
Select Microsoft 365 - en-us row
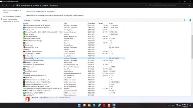(x=74, y=47)
